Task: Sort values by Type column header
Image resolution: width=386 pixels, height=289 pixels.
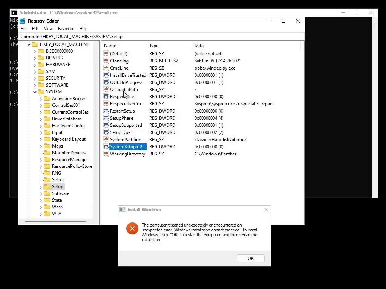Action: pos(169,46)
